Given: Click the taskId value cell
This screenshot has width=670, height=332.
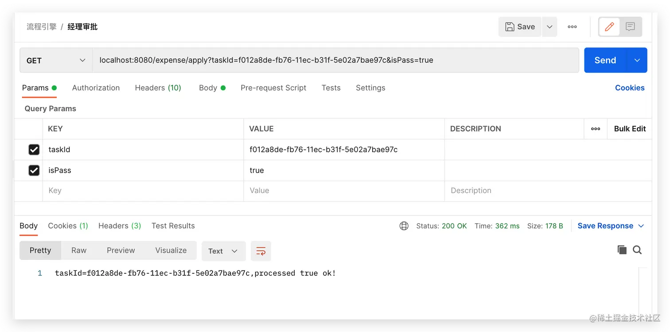Looking at the screenshot, I should pyautogui.click(x=344, y=150).
